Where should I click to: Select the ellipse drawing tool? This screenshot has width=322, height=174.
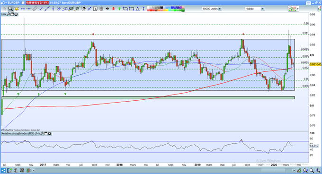[125, 9]
